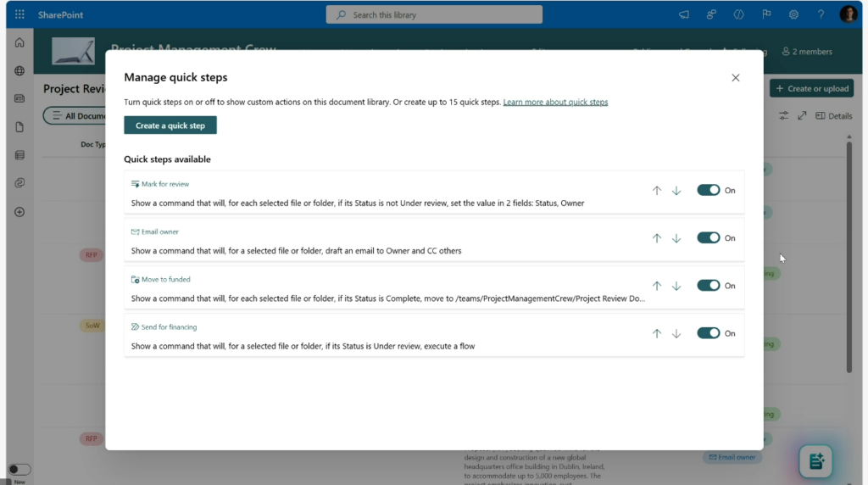Screen dimensions: 868x485
Task: Open the All Documents view selector
Action: (x=75, y=115)
